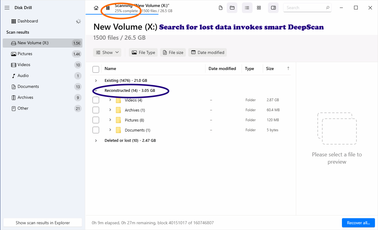Check the Documents (1) folder checkbox

click(96, 130)
